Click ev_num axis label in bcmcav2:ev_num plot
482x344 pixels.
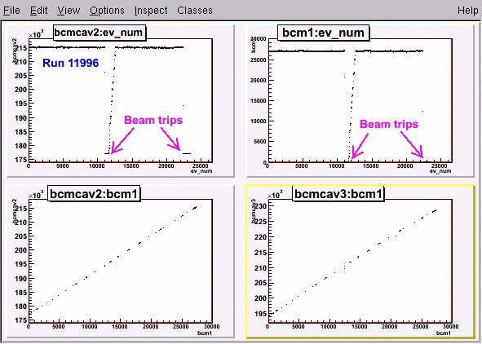[x=201, y=171]
